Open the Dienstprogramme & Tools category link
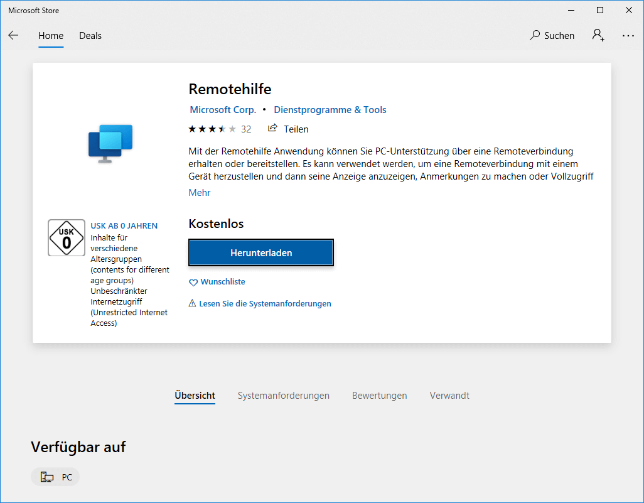644x503 pixels. (330, 109)
